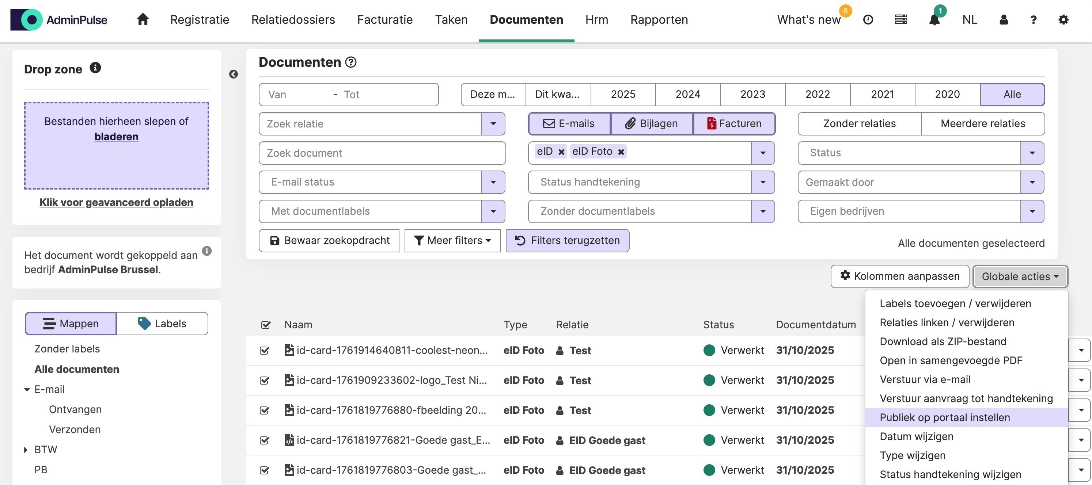Click the Klik voor geavanceerd opladen link
1092x485 pixels.
click(116, 202)
